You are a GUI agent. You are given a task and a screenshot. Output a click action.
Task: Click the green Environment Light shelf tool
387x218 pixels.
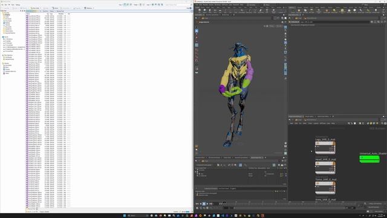coord(342,11)
